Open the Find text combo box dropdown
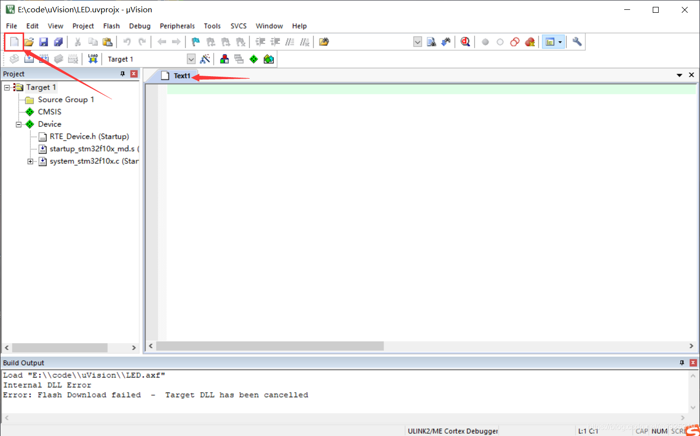The image size is (700, 436). [417, 42]
